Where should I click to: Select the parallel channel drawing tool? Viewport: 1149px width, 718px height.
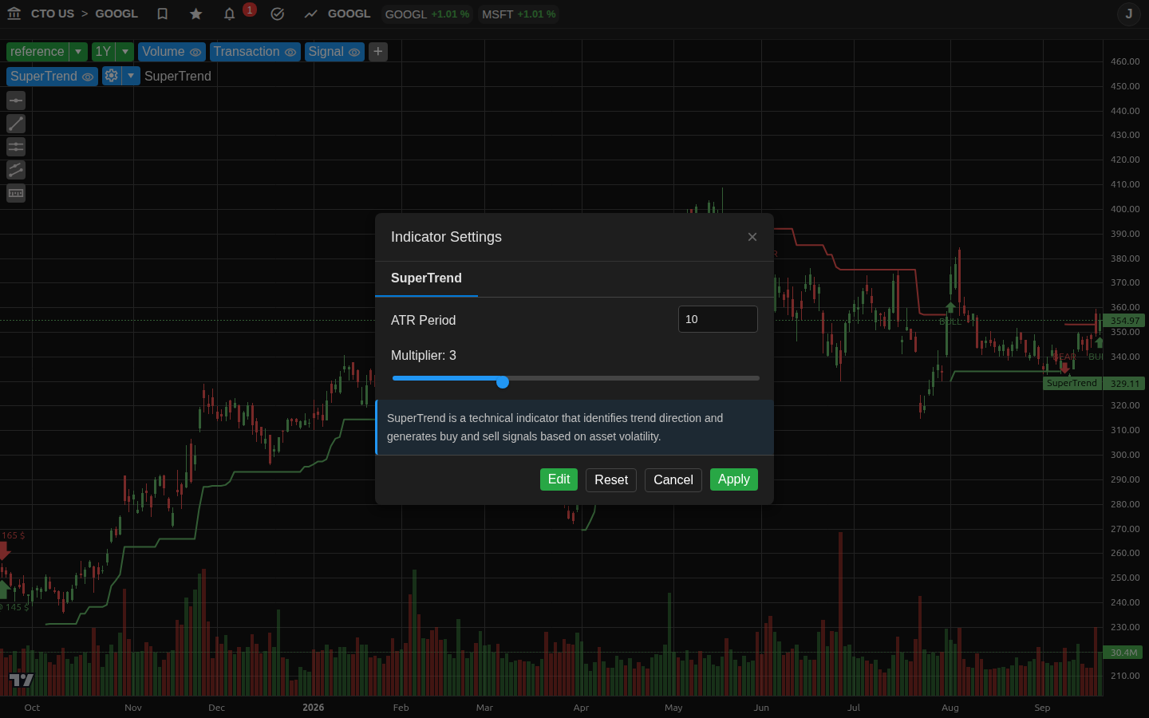16,170
